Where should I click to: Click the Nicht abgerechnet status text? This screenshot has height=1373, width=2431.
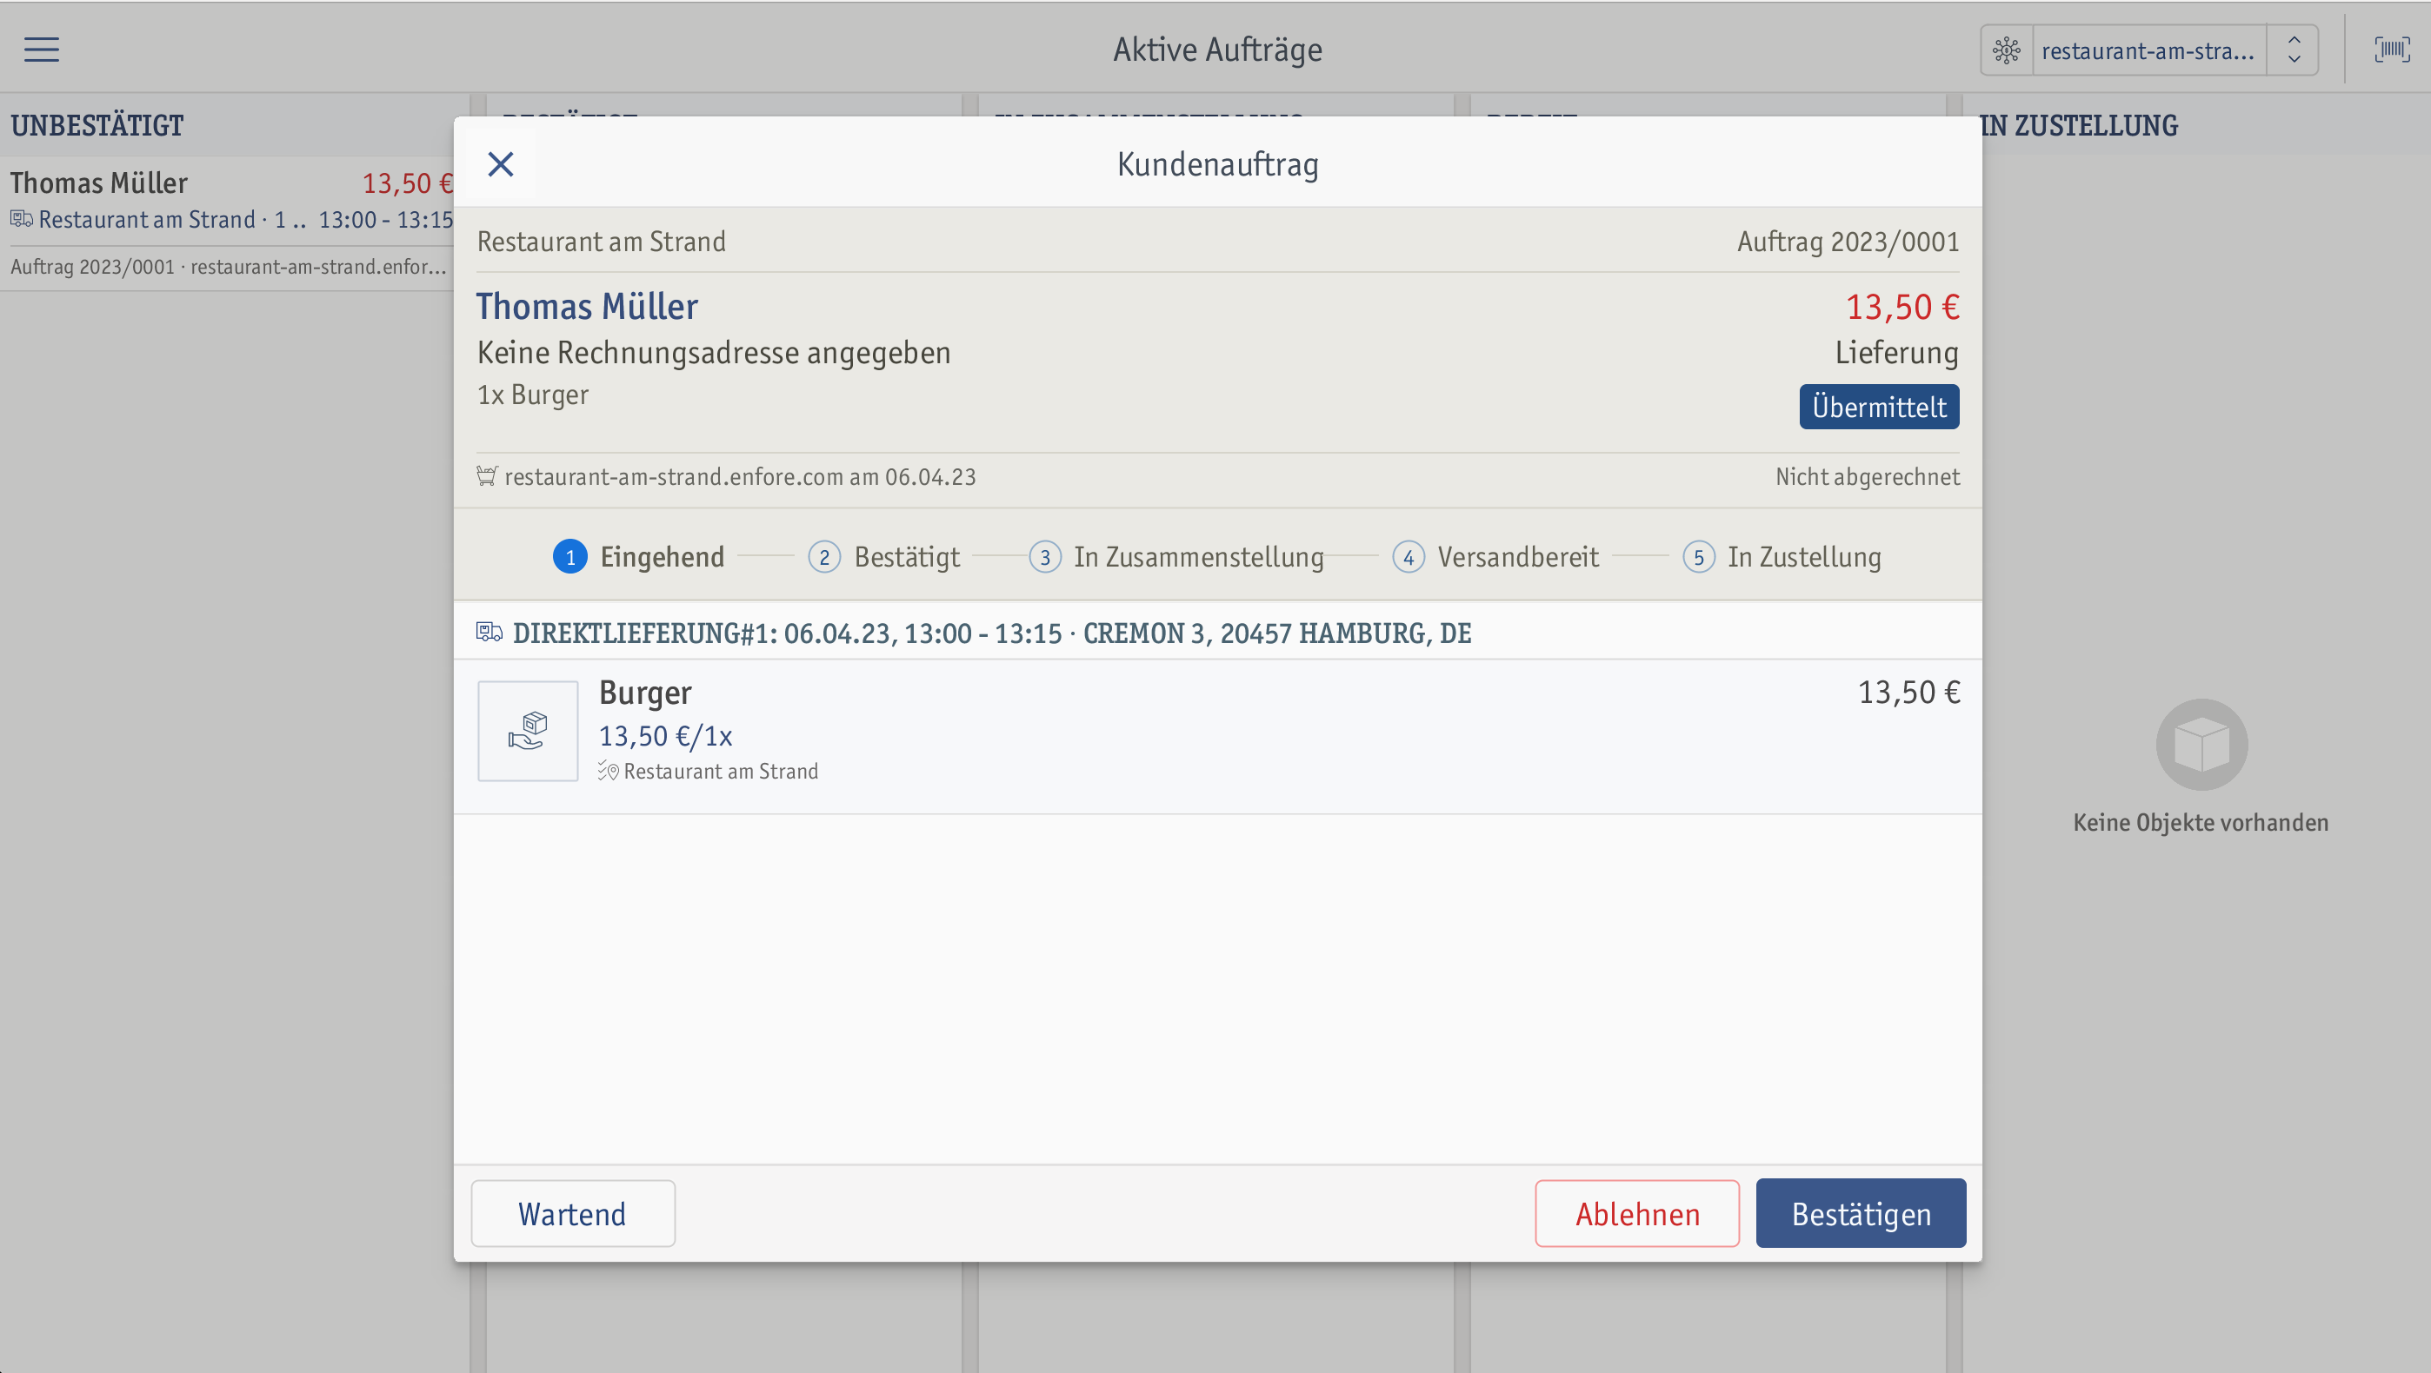1868,476
